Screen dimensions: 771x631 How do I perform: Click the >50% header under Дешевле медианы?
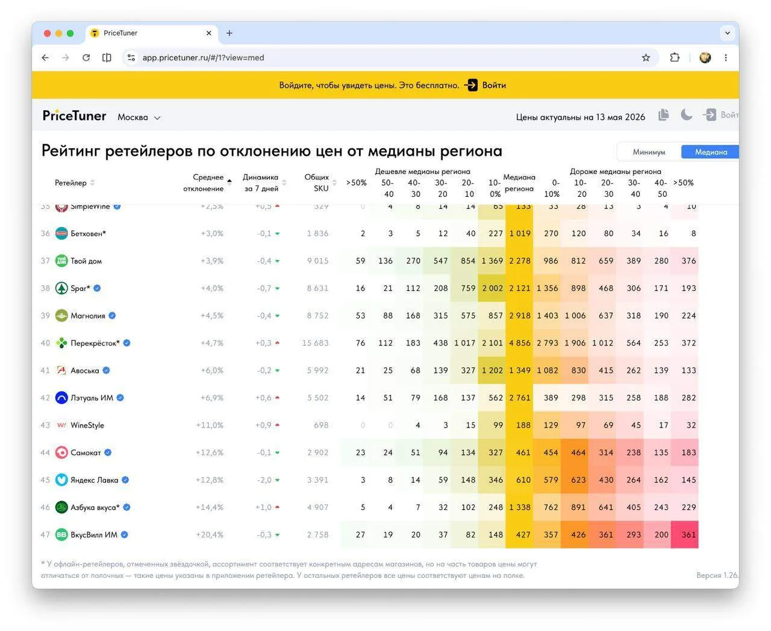tap(357, 183)
